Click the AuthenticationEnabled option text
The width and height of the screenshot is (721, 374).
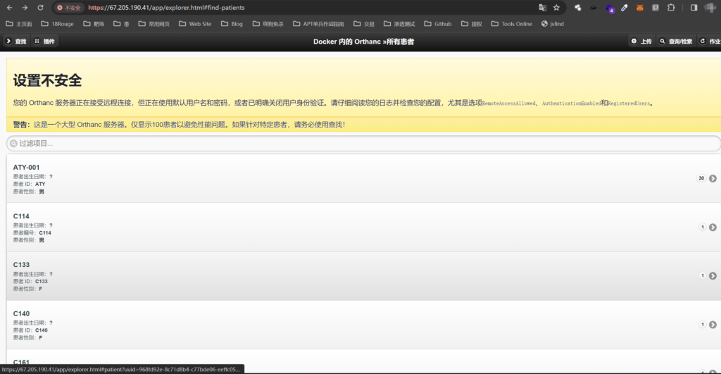[x=572, y=104]
